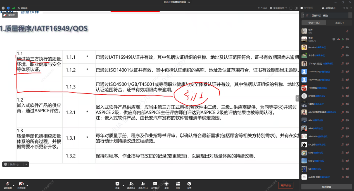Open the 共享 screen share icon

coord(117,184)
